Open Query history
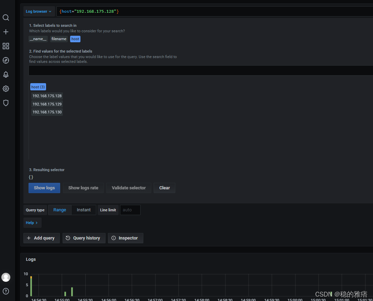 [x=84, y=238]
